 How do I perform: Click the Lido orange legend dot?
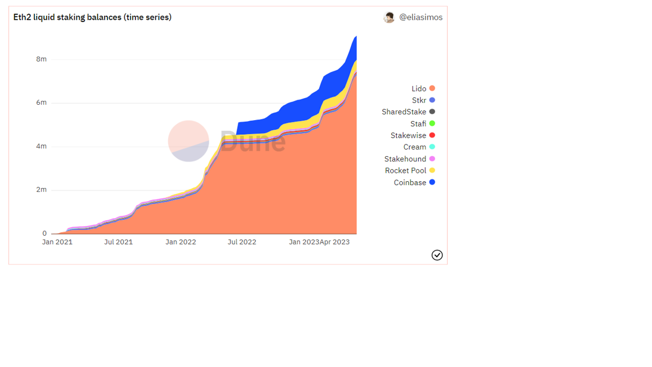(x=432, y=88)
